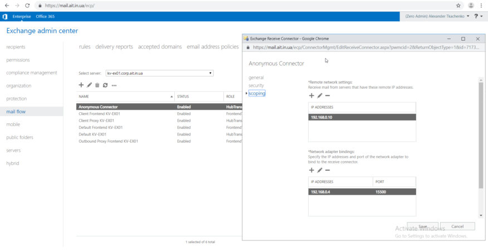
Task: Switch to Office 365 tab
Action: pos(45,17)
